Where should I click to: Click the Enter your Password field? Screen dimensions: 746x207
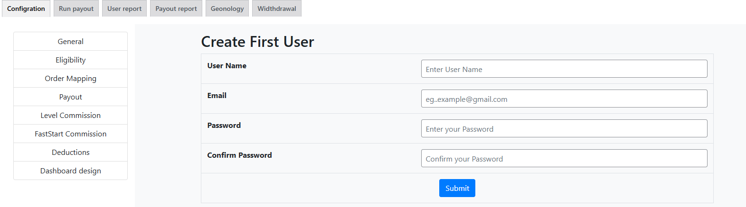point(564,128)
